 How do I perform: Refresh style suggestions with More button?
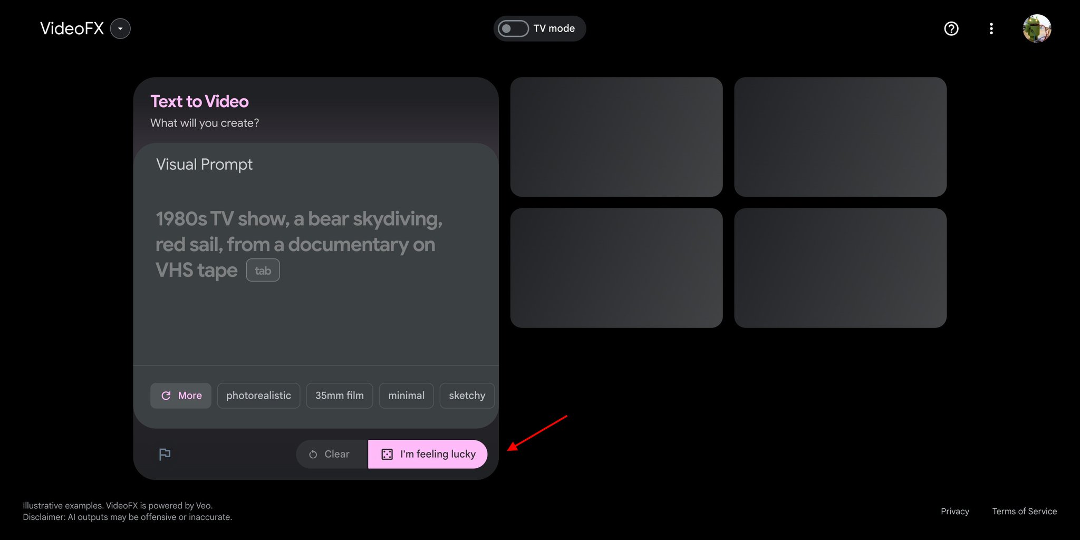[181, 396]
